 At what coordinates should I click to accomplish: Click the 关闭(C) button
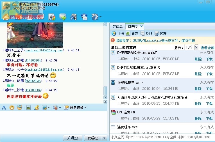click(73, 138)
